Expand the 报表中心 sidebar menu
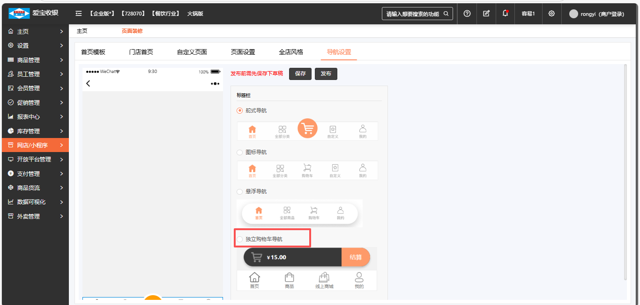 pos(35,117)
